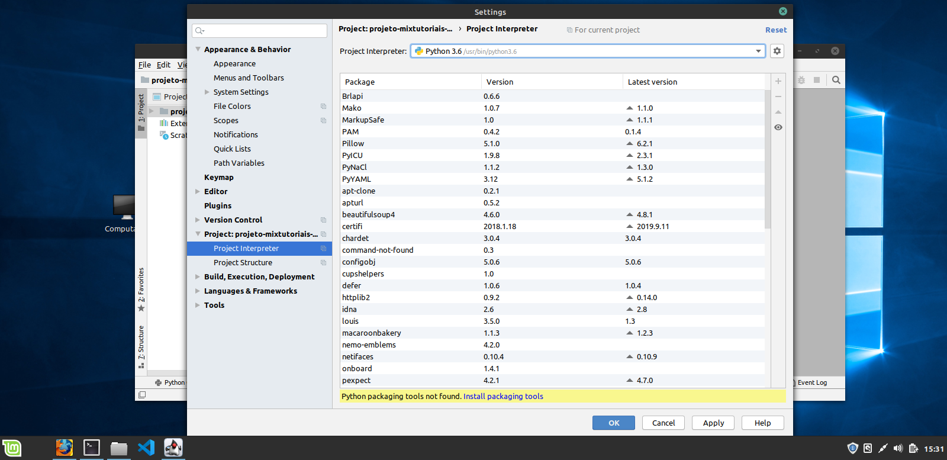Click the upgrade package arrow icon

(778, 112)
